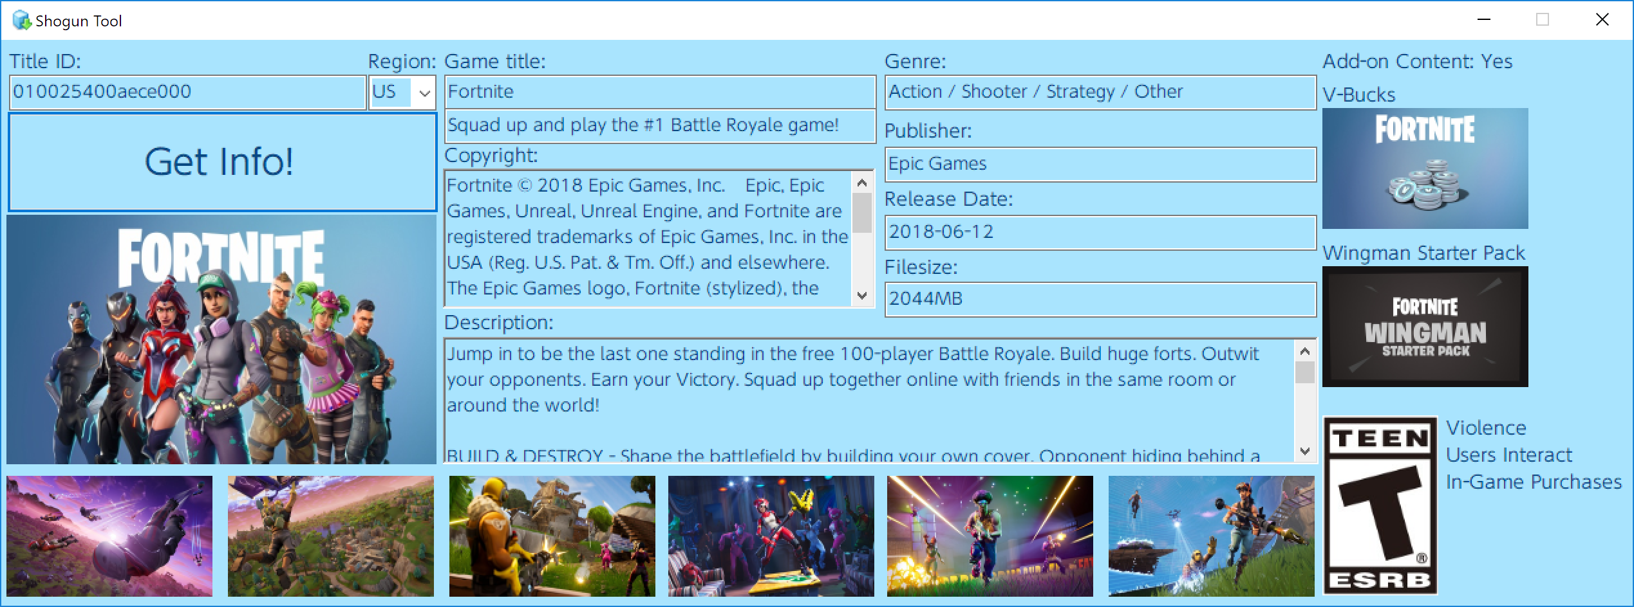The image size is (1634, 607).
Task: Click the Description scrollbar up arrow
Action: coord(1305,351)
